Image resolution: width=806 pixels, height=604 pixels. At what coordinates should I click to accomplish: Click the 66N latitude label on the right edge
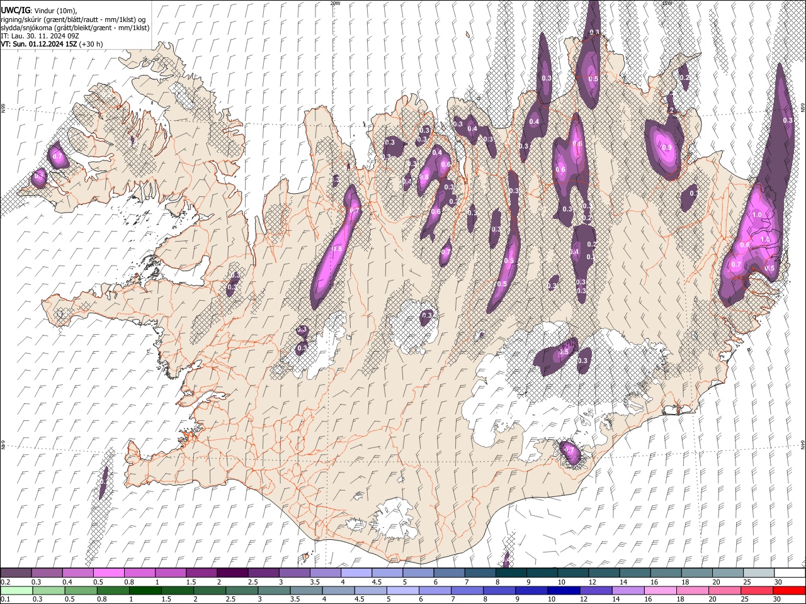tap(803, 108)
